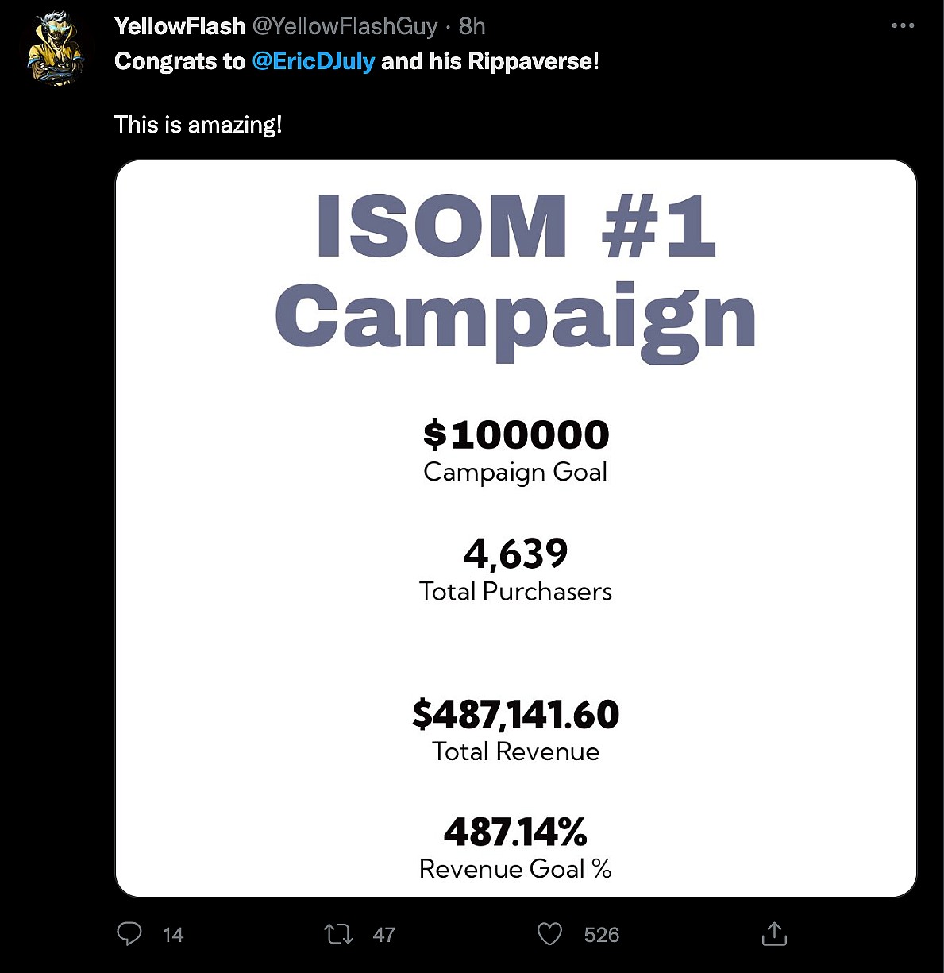
Task: Click the @YellowFlashGuy handle
Action: [345, 26]
